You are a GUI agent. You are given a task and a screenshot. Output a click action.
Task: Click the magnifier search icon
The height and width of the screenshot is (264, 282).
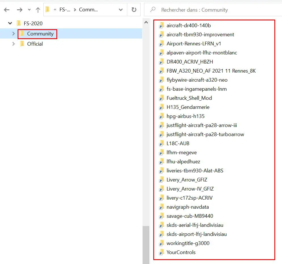click(153, 10)
